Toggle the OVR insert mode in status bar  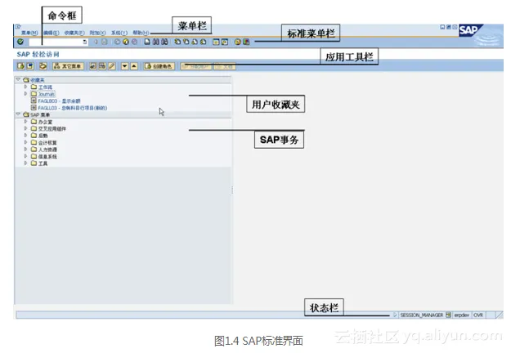pyautogui.click(x=478, y=315)
